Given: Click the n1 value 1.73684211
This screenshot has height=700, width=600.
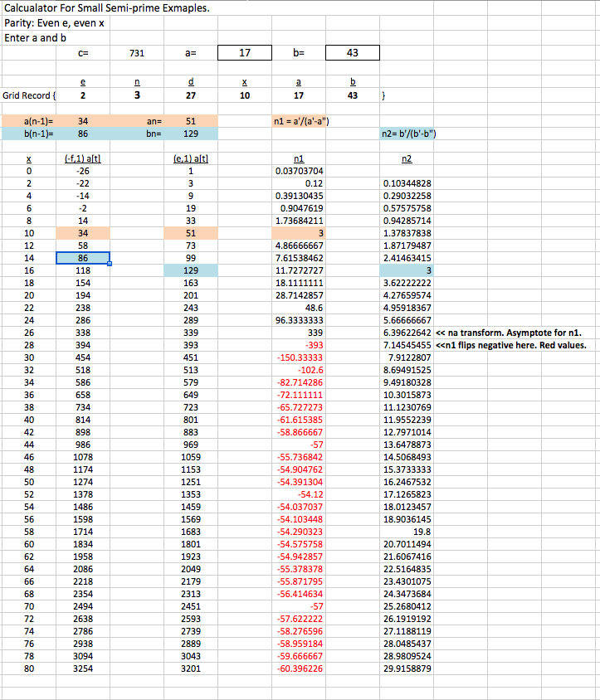Looking at the screenshot, I should point(299,221).
